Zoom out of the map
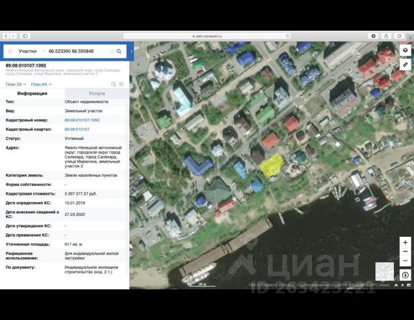 (405, 259)
